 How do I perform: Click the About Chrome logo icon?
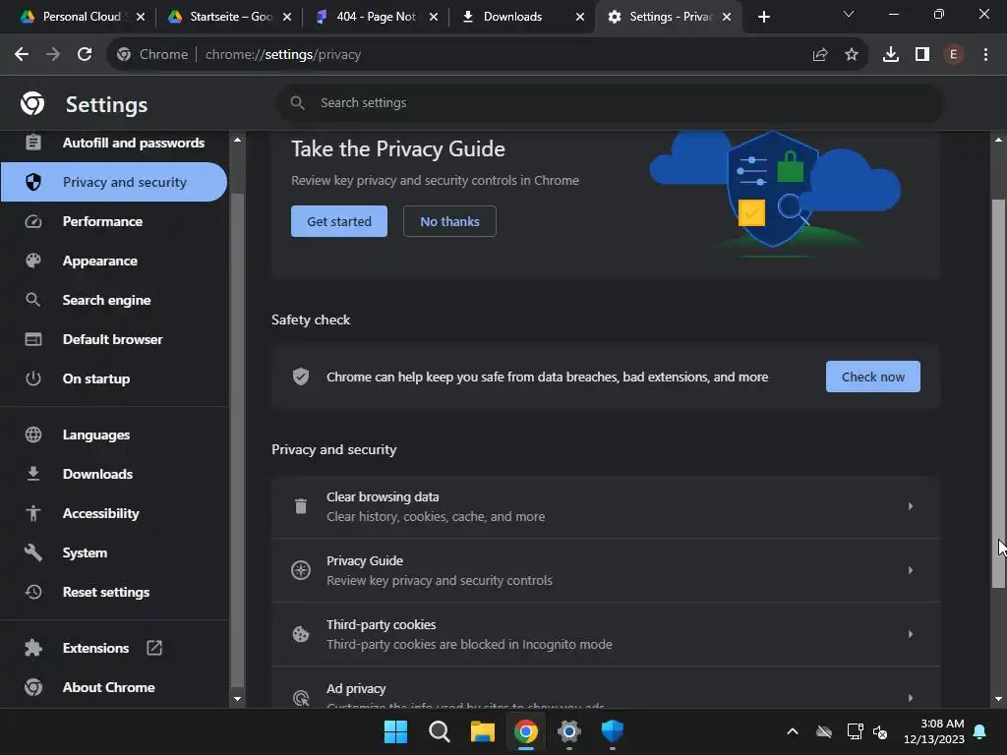click(33, 687)
